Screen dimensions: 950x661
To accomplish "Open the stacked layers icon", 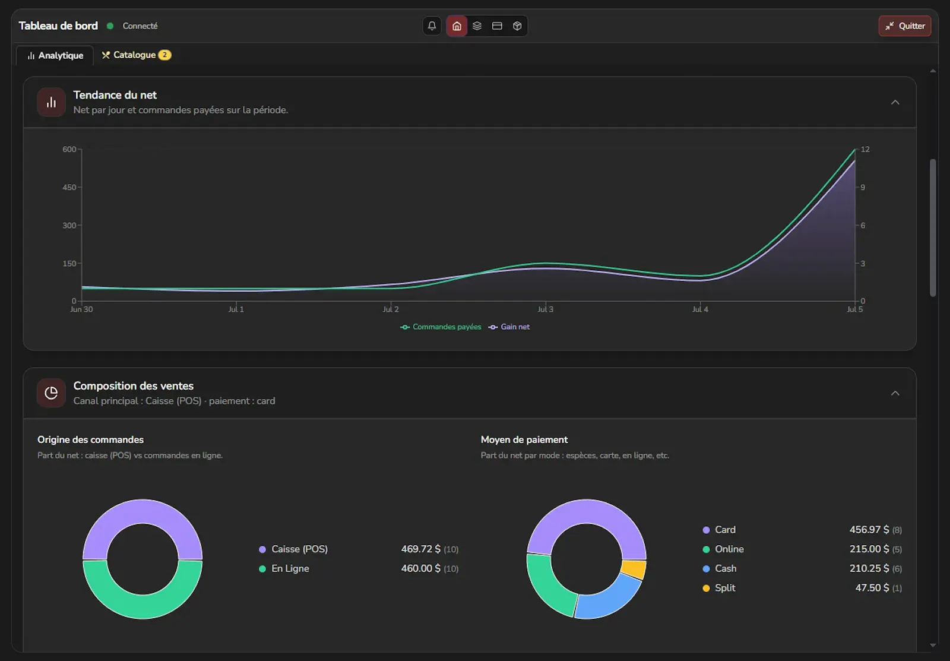I will pyautogui.click(x=477, y=26).
